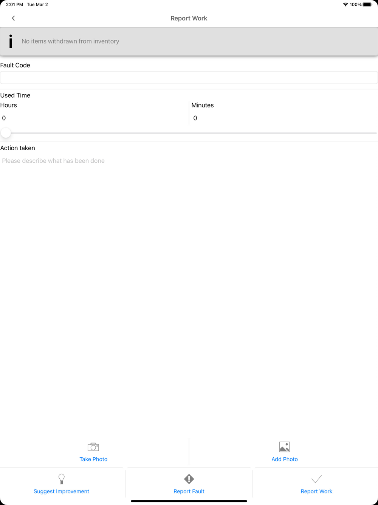Tap the checkmark Report Work icon
Screen dimensions: 378x505
316,479
